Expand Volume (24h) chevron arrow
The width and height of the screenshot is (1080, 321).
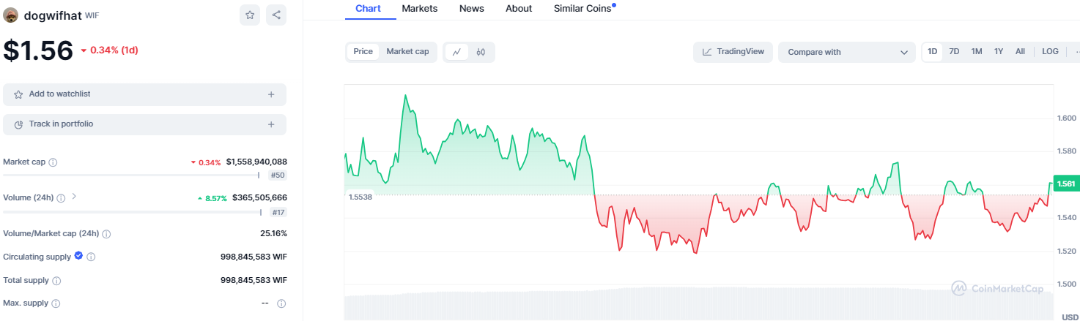click(74, 197)
